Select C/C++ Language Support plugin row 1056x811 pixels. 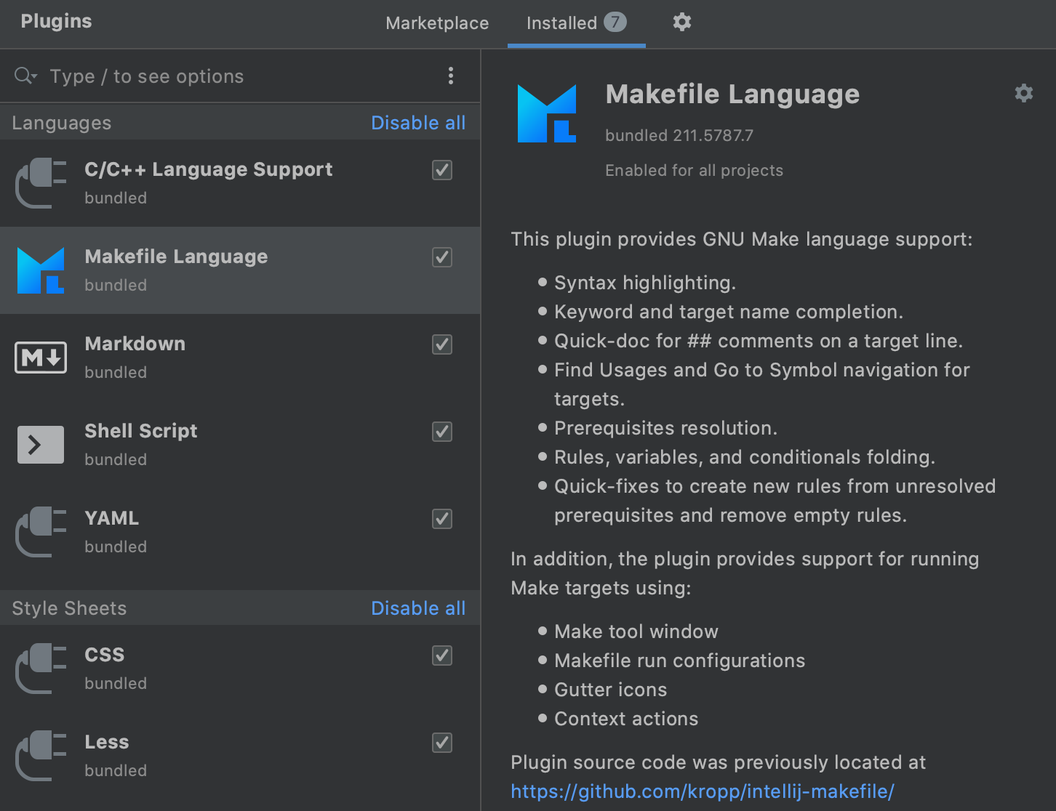240,183
